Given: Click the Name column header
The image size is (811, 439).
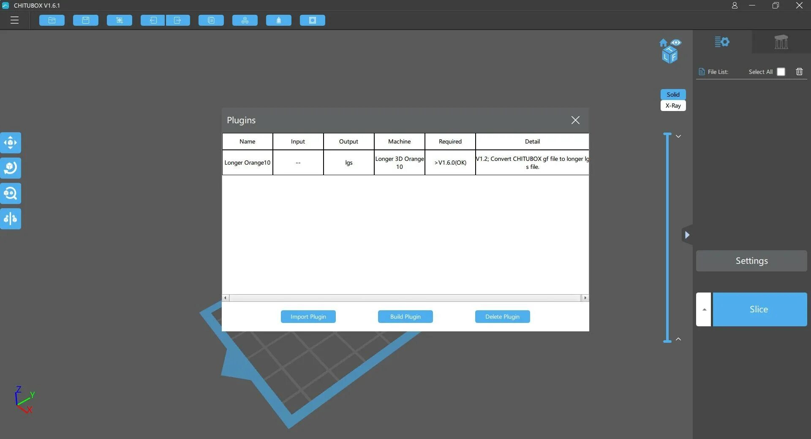Looking at the screenshot, I should pyautogui.click(x=248, y=141).
